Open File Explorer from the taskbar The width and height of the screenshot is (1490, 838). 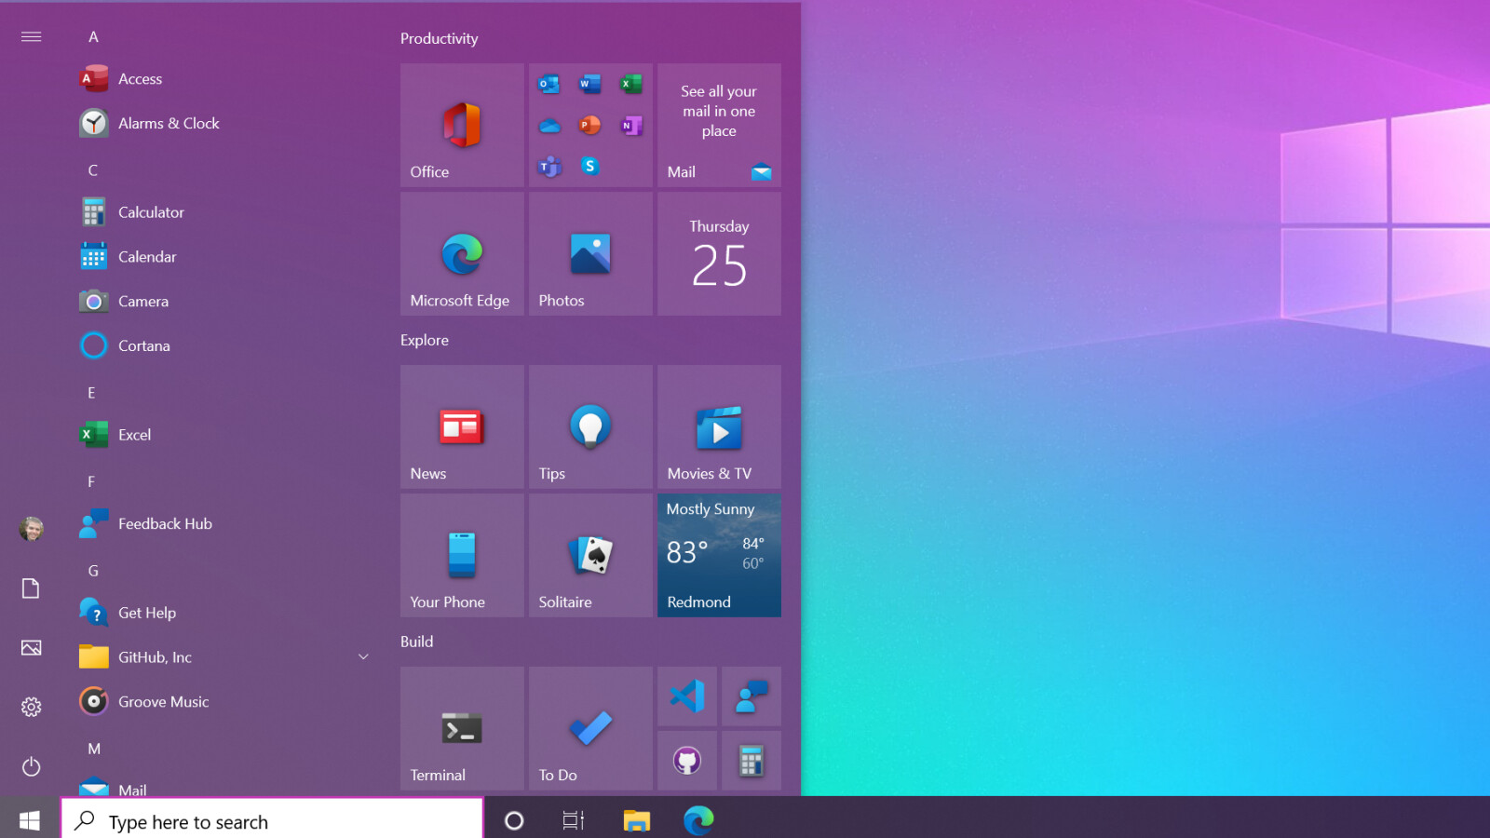click(637, 820)
